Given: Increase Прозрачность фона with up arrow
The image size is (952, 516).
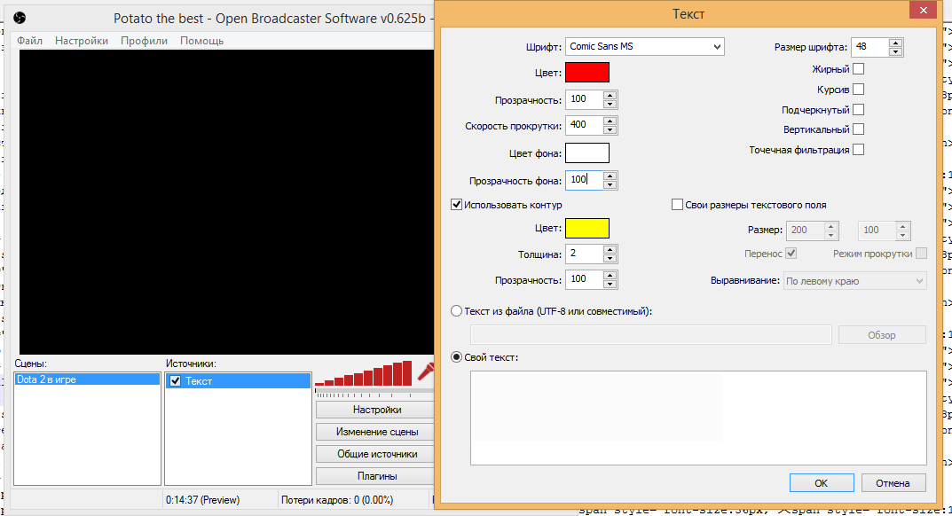Looking at the screenshot, I should point(610,176).
